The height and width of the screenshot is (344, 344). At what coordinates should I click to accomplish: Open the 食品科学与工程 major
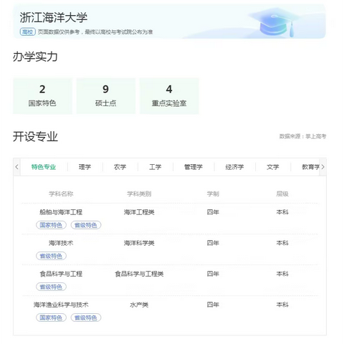(61, 274)
